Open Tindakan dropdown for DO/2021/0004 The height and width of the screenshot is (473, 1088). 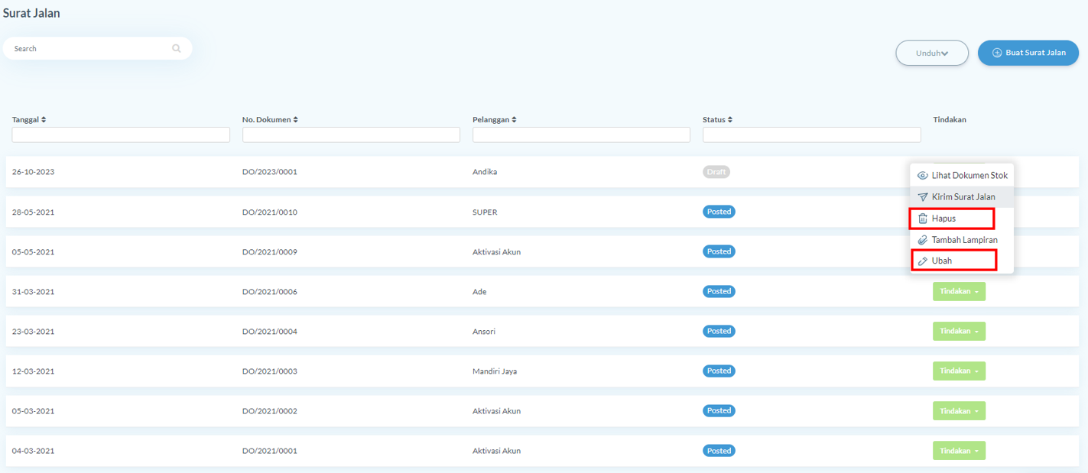(959, 331)
